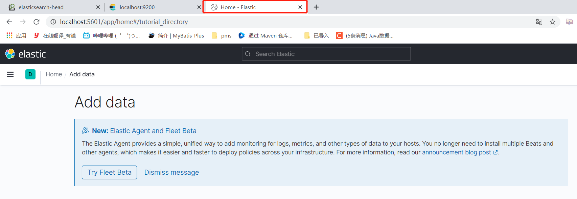Close the elasticsearch-head tab

[x=98, y=7]
